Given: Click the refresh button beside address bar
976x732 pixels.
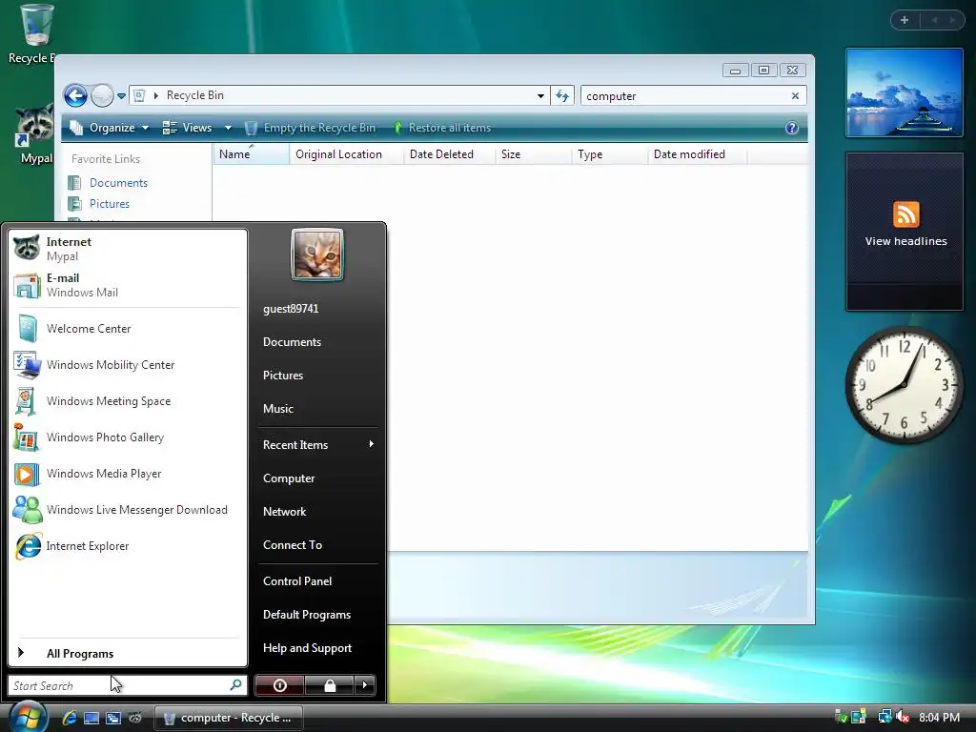Looking at the screenshot, I should tap(562, 96).
